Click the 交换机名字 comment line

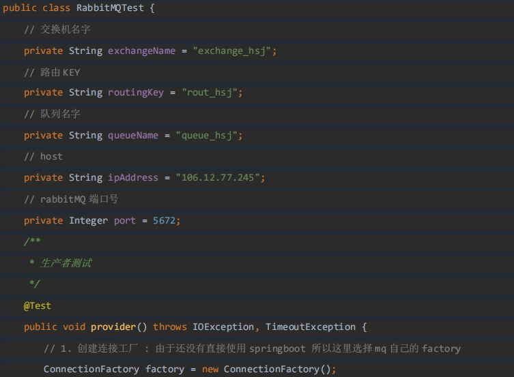click(57, 29)
